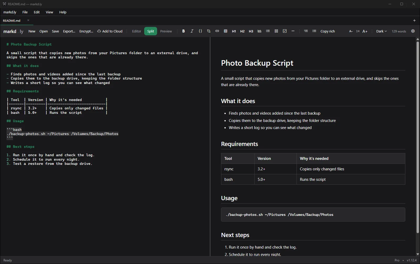Increase font size with A+
420x264 pixels.
[x=365, y=31]
